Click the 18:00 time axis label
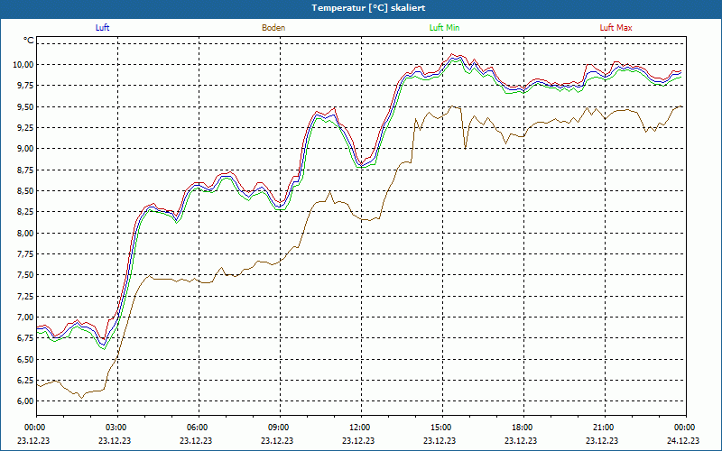The image size is (722, 451). coord(523,428)
